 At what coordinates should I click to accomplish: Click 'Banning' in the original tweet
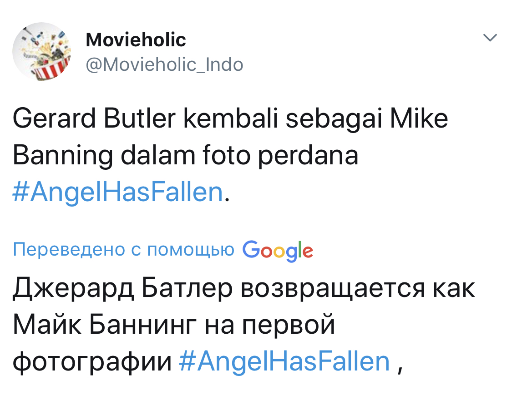pos(57,156)
